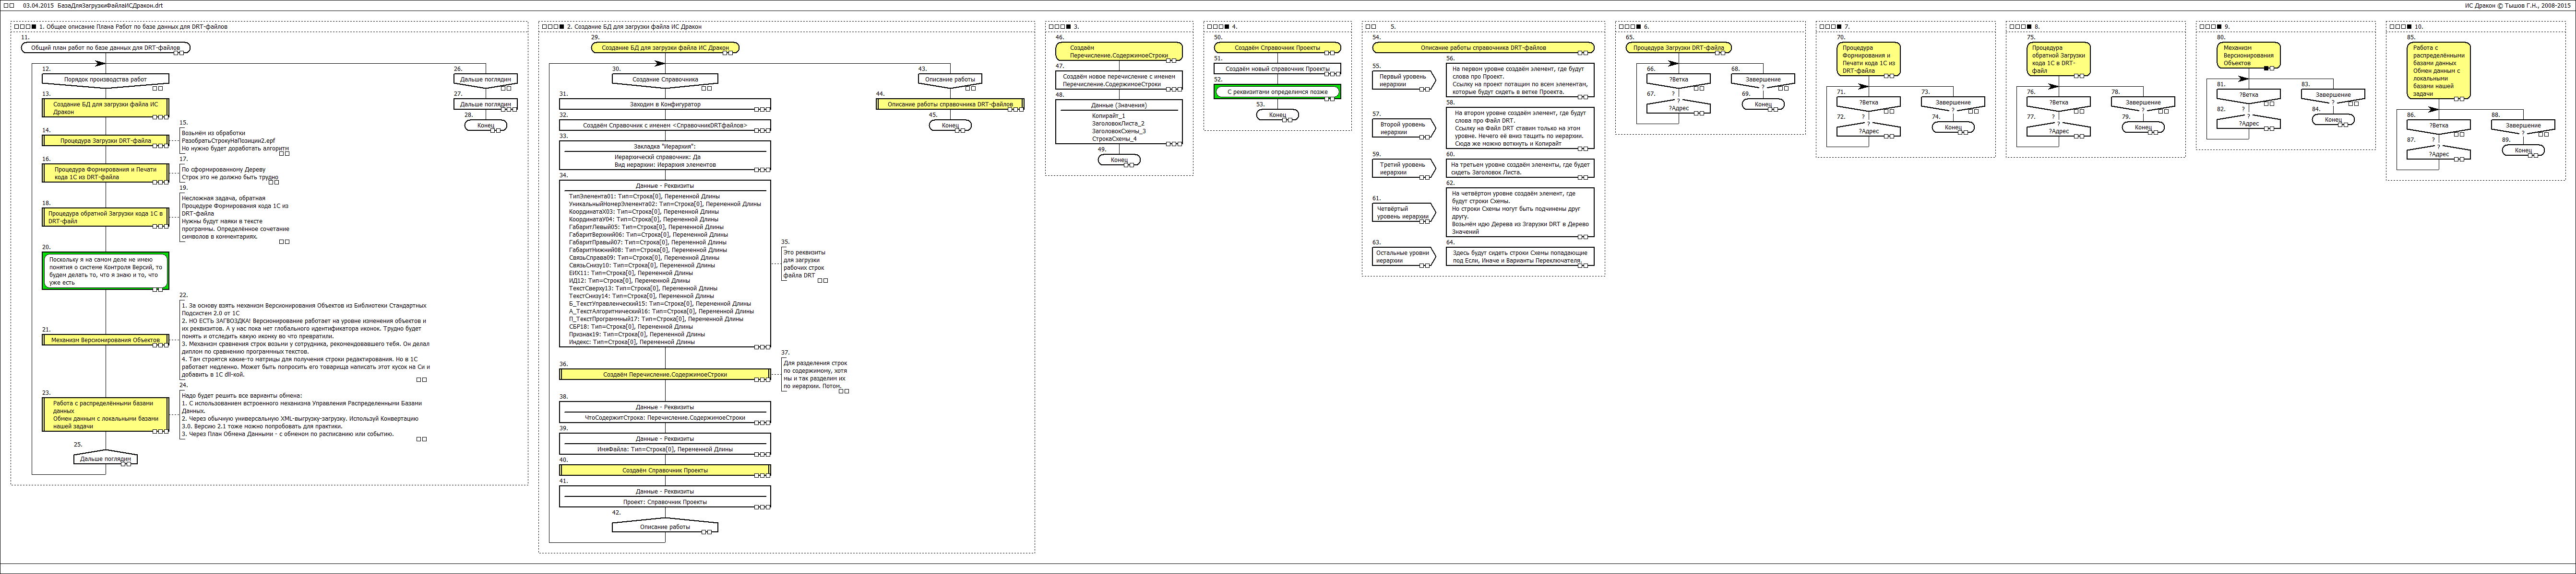Screen dimensions: 2576x574
Task: Select node 30 'Создание Справочника'
Action: pos(665,79)
